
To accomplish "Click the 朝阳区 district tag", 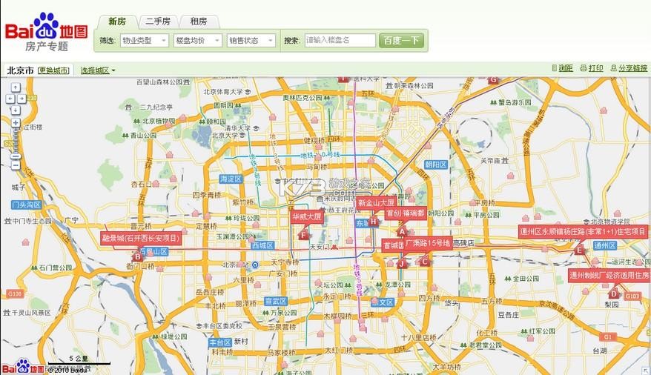I will (436, 165).
